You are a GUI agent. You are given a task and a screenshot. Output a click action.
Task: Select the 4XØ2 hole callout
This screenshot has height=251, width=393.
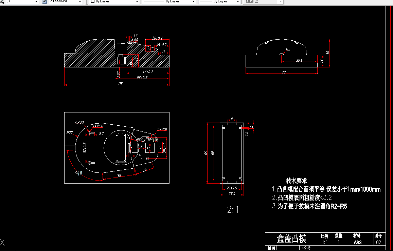(x=79, y=123)
